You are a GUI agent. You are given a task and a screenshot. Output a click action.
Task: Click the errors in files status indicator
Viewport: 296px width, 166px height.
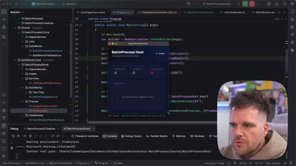point(214,163)
